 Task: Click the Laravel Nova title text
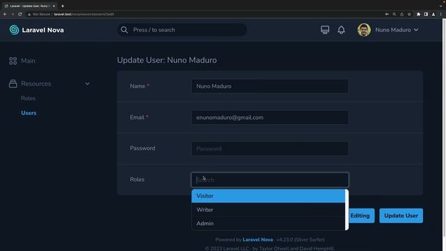[43, 30]
